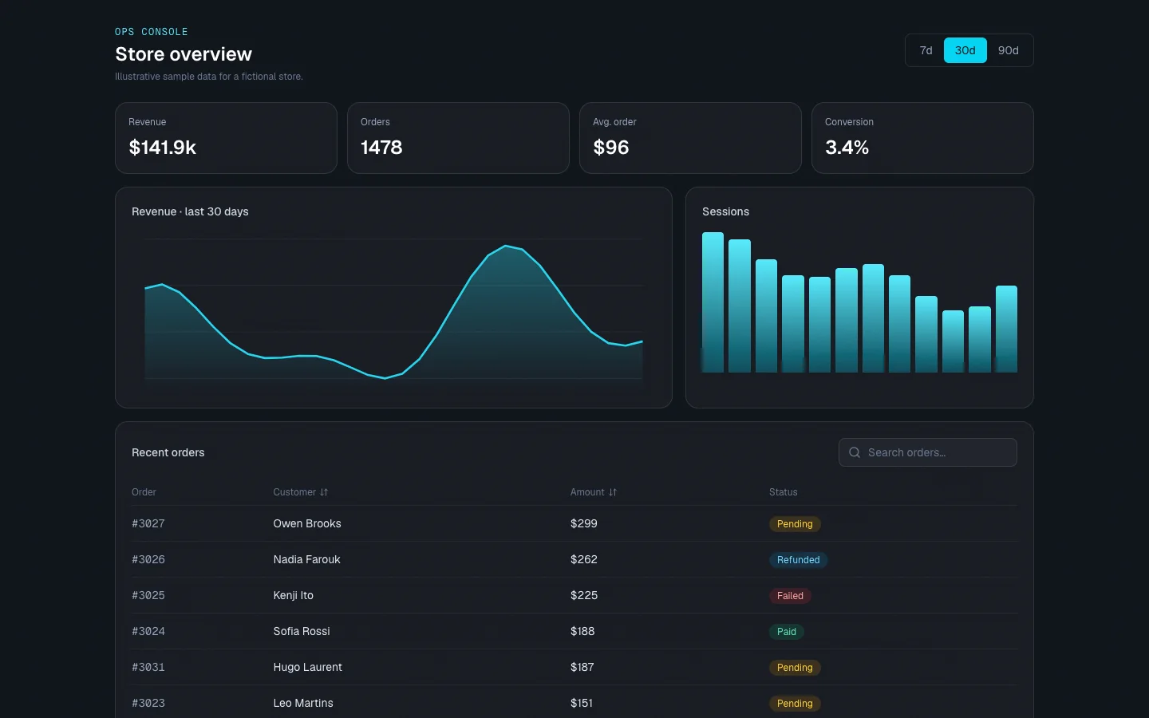Click customer Sofia Rossi
The width and height of the screenshot is (1149, 718).
[302, 631]
